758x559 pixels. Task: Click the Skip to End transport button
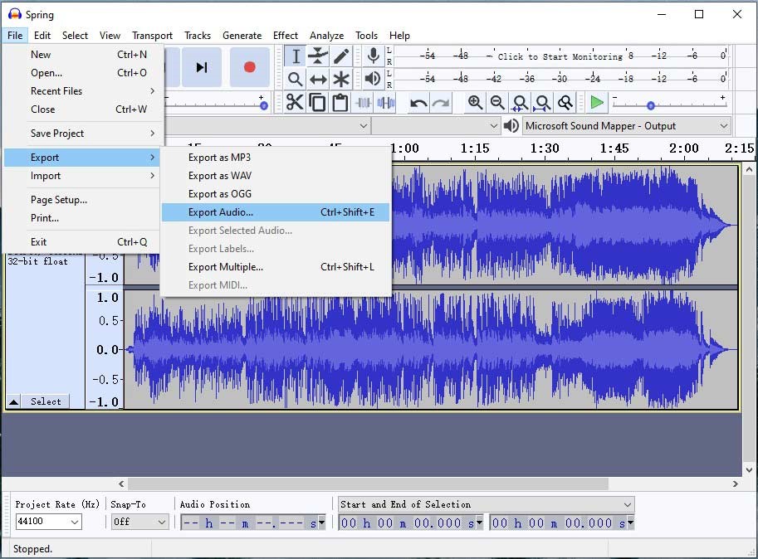[x=202, y=67]
